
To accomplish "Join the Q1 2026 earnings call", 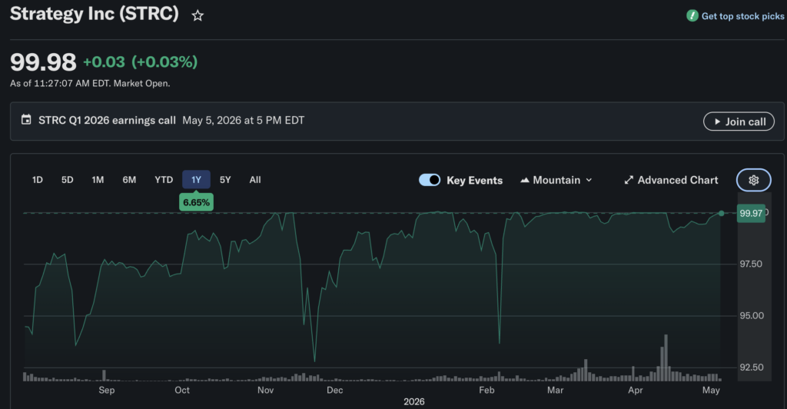I will point(739,121).
